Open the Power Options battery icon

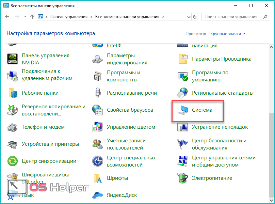pyautogui.click(x=182, y=178)
